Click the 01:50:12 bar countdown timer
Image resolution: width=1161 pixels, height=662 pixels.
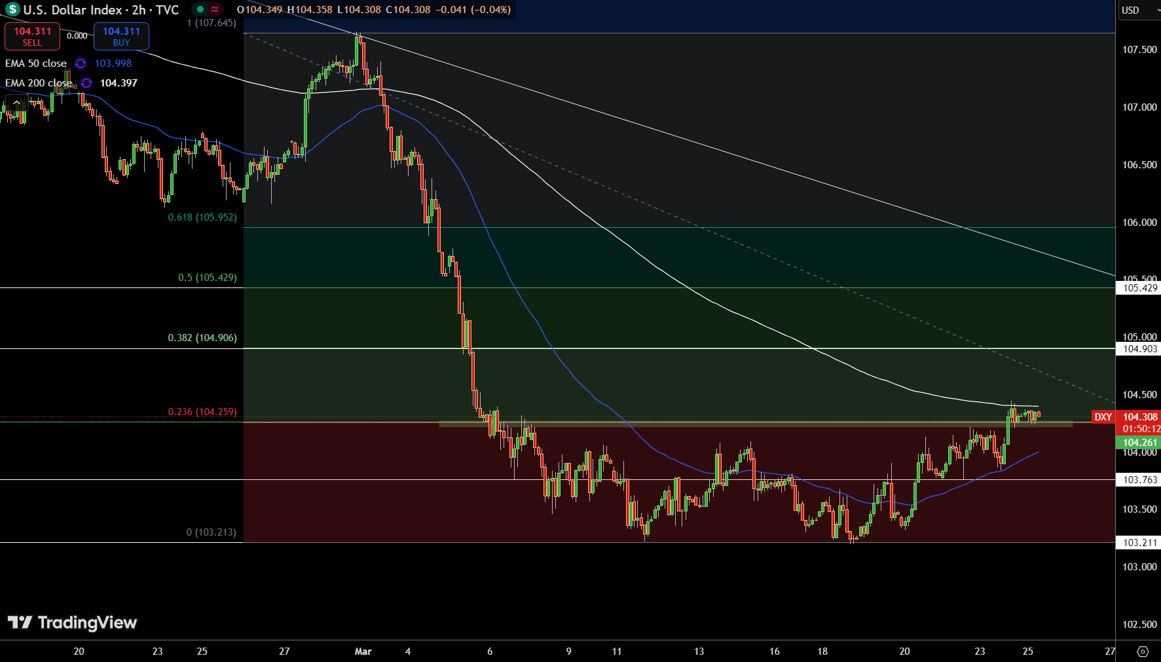[1141, 429]
